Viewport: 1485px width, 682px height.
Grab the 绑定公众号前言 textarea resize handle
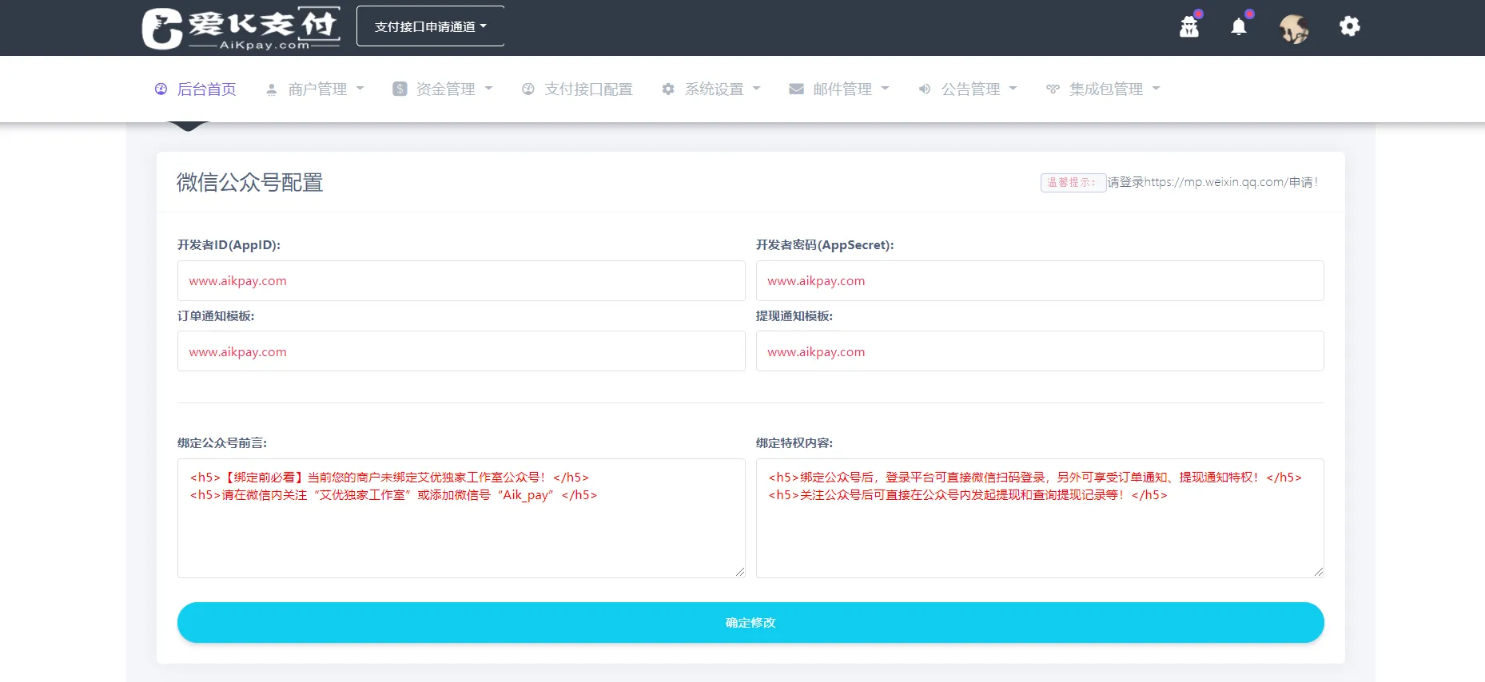740,572
